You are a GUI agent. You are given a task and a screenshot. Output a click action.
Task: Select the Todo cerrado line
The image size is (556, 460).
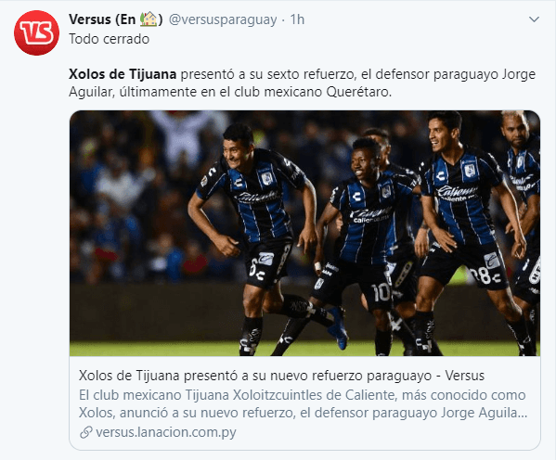pos(110,39)
